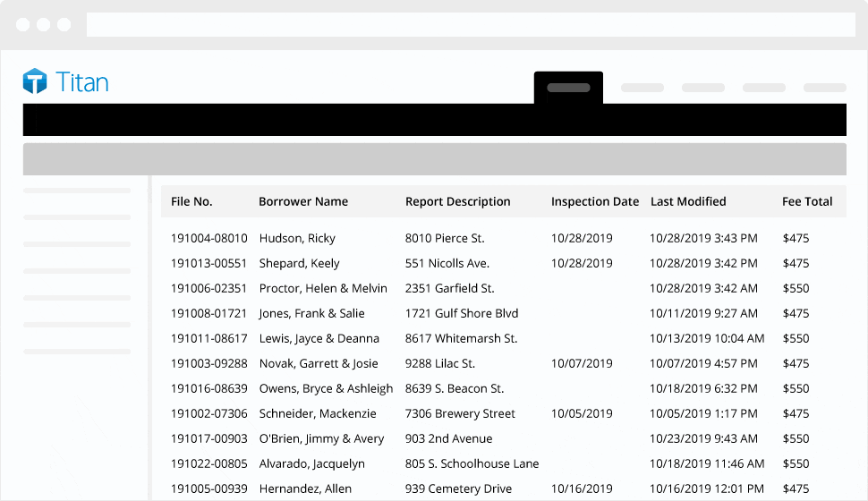Click report 8010 Pierce St.
Screen dimensions: 868x501
tap(445, 238)
